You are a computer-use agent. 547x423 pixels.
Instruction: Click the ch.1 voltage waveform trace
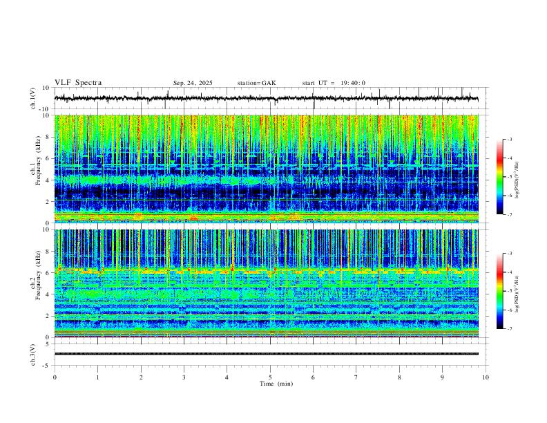[x=266, y=99]
